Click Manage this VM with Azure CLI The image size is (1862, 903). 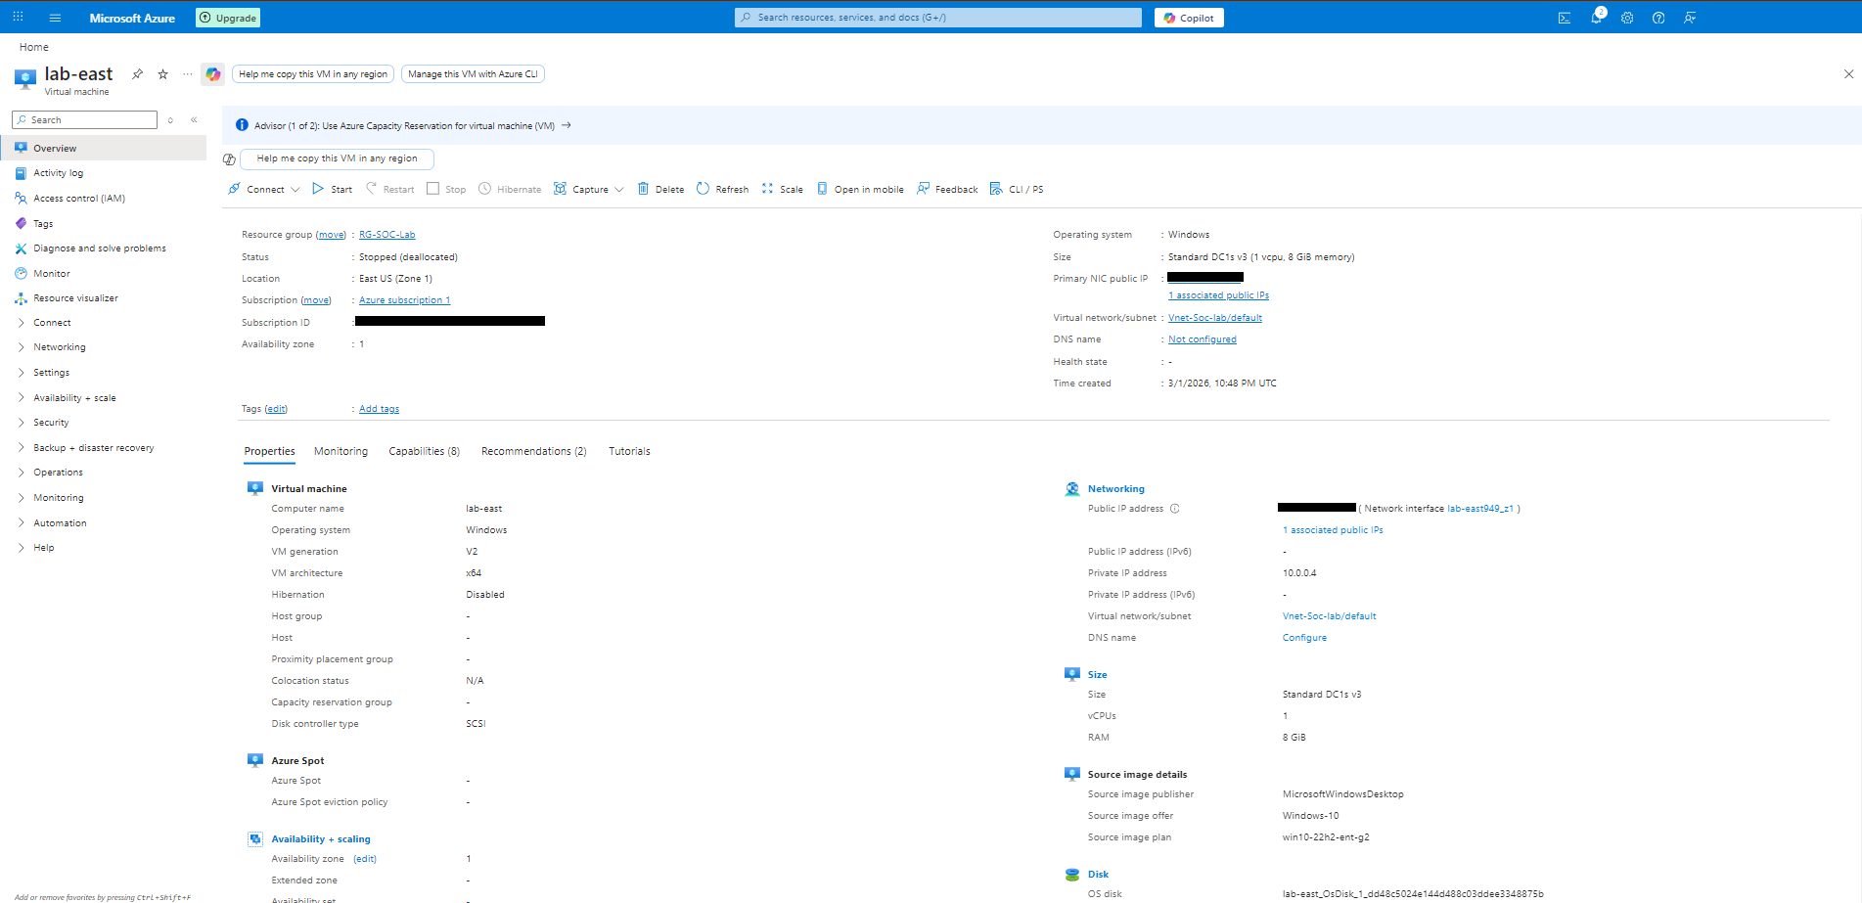pyautogui.click(x=473, y=74)
